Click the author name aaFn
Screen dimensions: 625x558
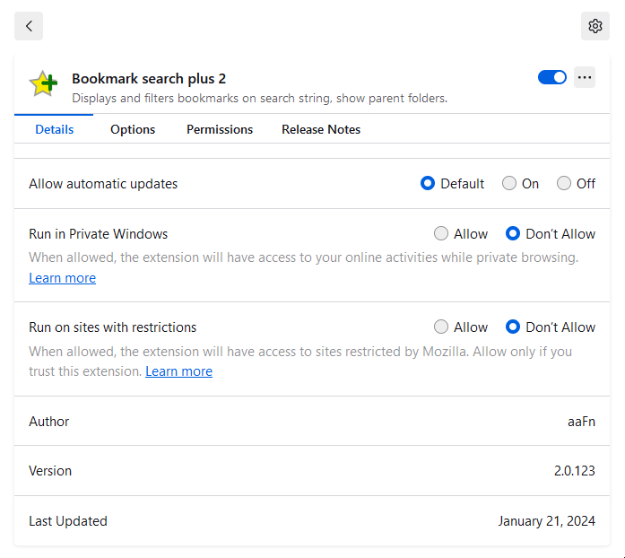click(581, 422)
